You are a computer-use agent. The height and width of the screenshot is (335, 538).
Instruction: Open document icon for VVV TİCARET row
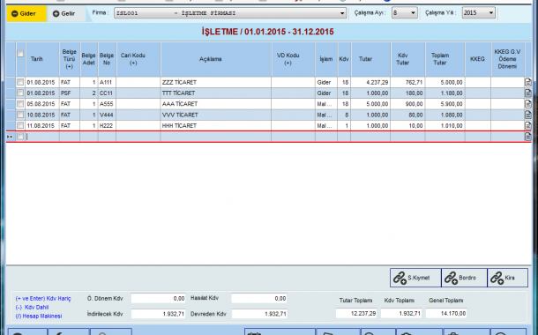pos(527,115)
